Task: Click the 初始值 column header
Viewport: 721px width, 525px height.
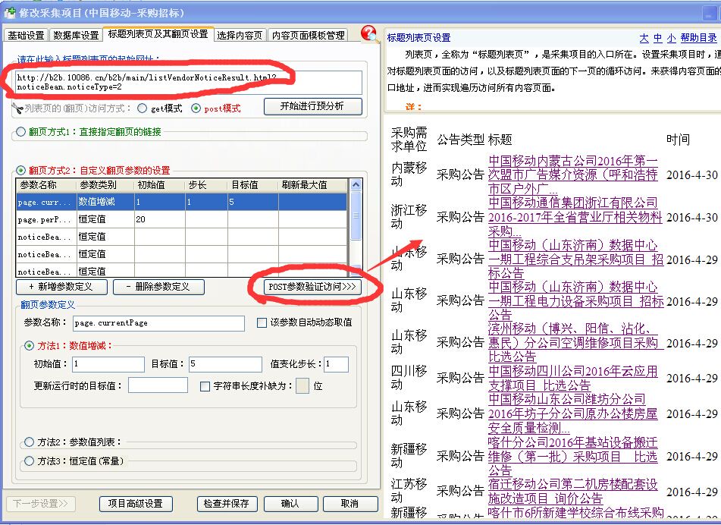Action: click(x=159, y=185)
